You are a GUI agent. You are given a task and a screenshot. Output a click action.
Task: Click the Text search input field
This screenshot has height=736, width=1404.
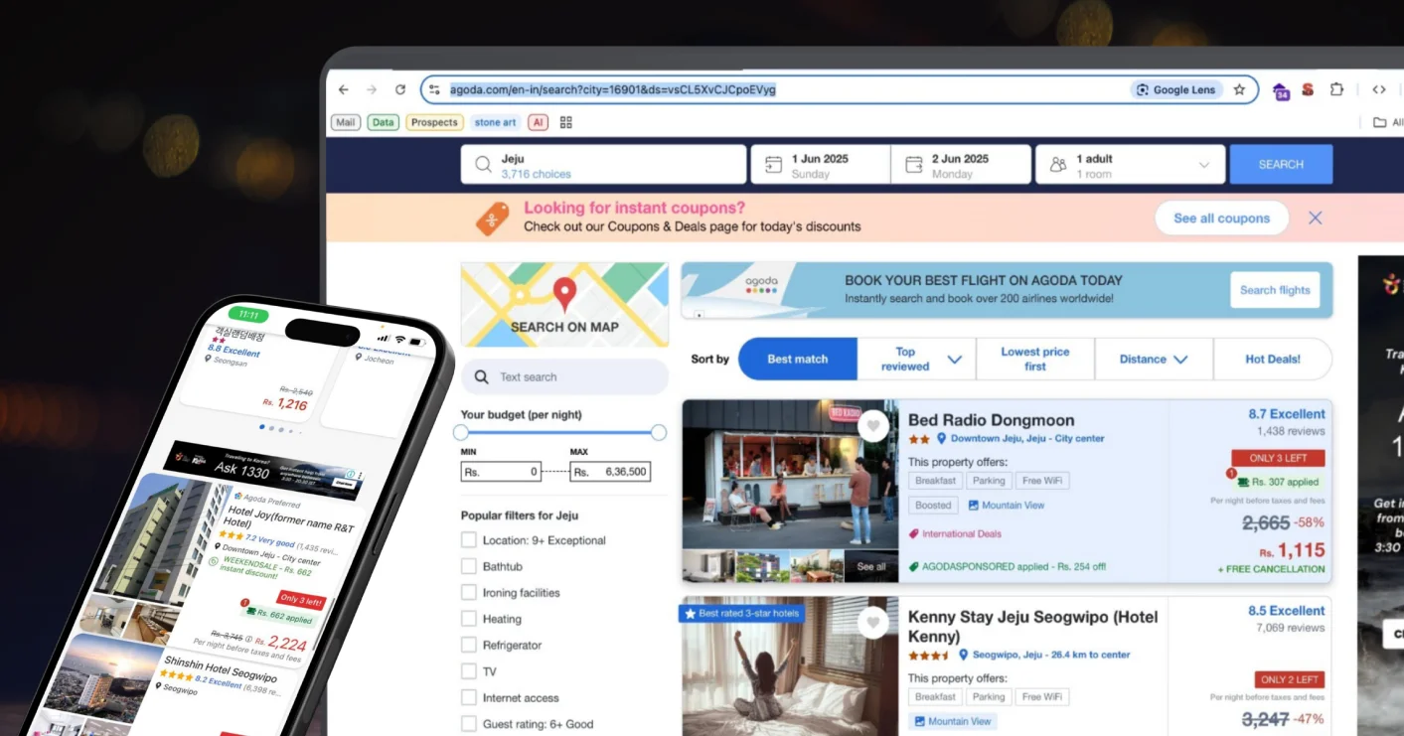click(x=564, y=377)
